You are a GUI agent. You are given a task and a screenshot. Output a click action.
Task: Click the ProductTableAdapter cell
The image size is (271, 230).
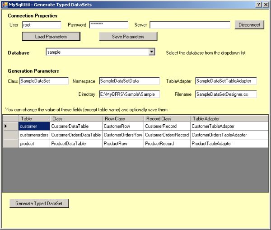[x=229, y=144]
